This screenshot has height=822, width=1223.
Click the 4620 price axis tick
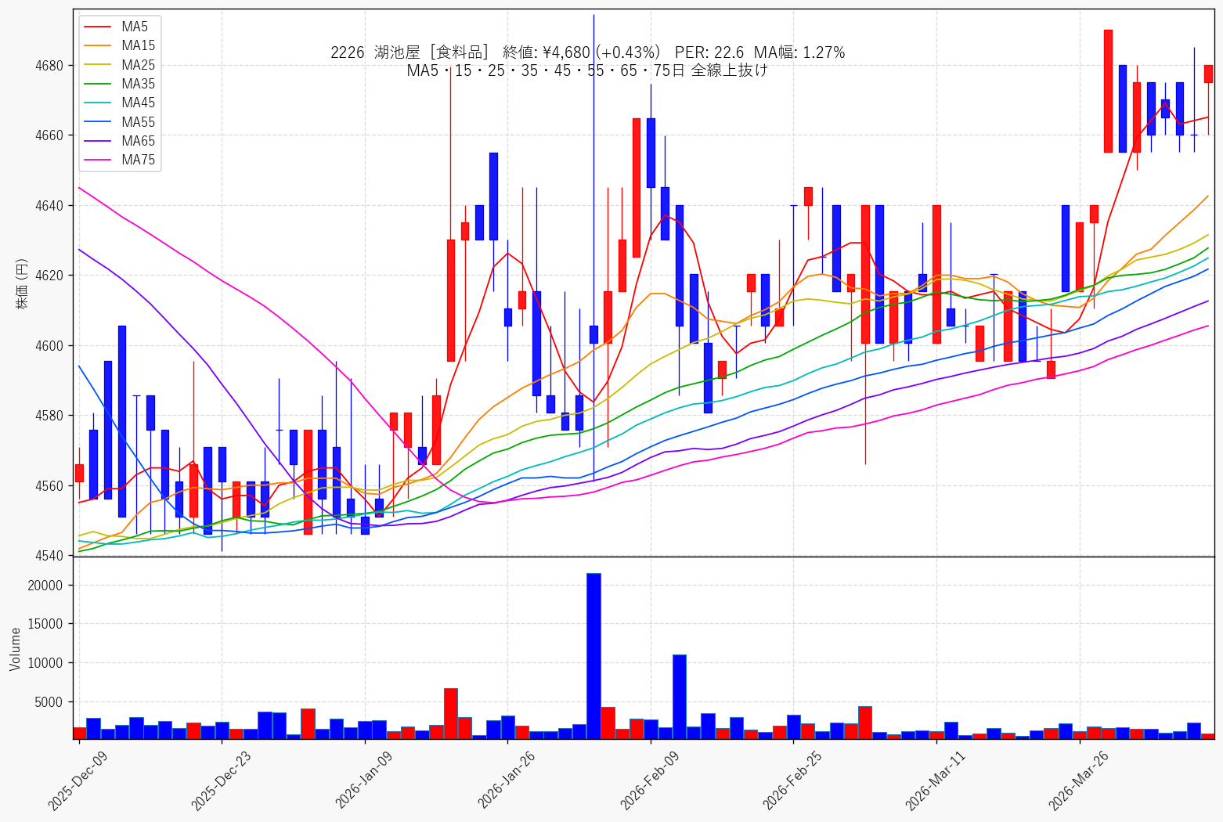pos(49,276)
